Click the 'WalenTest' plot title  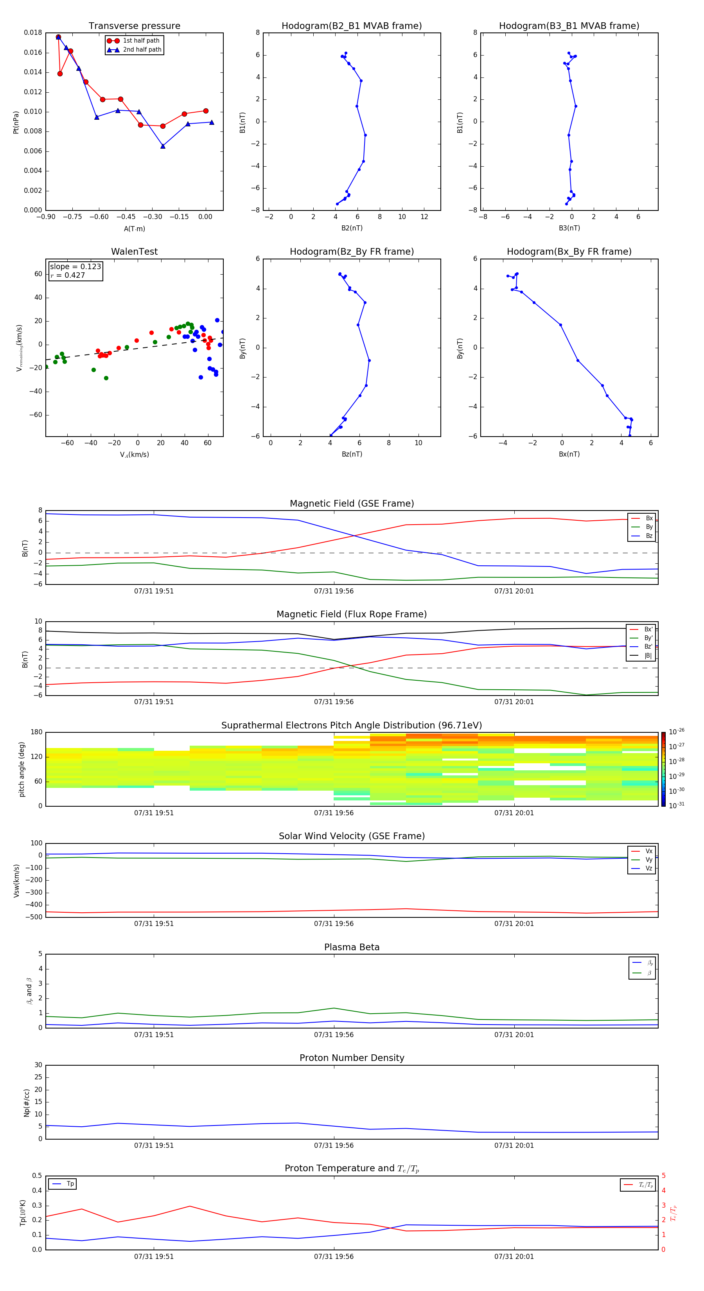[x=134, y=252]
